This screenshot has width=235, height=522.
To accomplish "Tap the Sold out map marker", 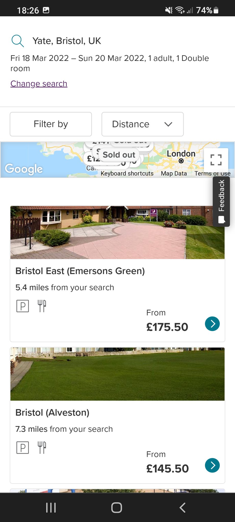I will 119,155.
